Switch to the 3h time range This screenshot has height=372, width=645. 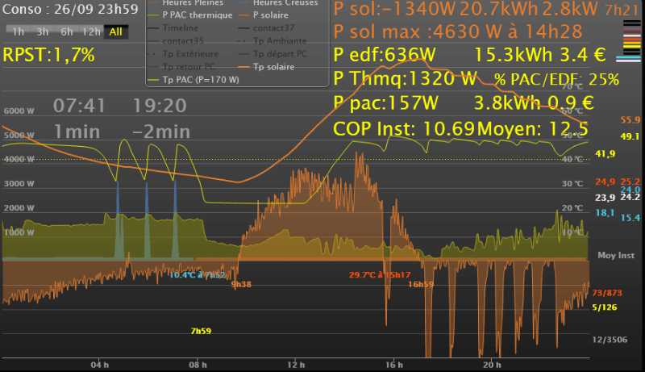click(x=43, y=31)
